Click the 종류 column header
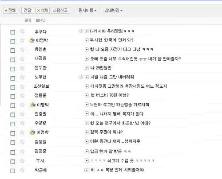Viewport: 222px width, 179px height. [x=28, y=20]
